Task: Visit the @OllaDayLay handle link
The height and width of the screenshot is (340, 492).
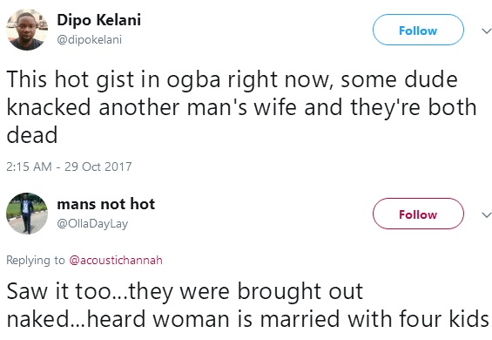Action: point(92,224)
